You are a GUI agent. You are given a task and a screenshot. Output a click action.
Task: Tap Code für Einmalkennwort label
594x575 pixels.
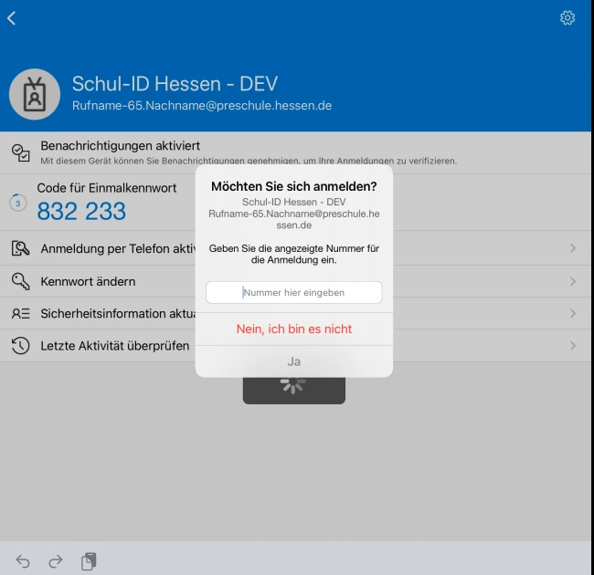tap(106, 188)
